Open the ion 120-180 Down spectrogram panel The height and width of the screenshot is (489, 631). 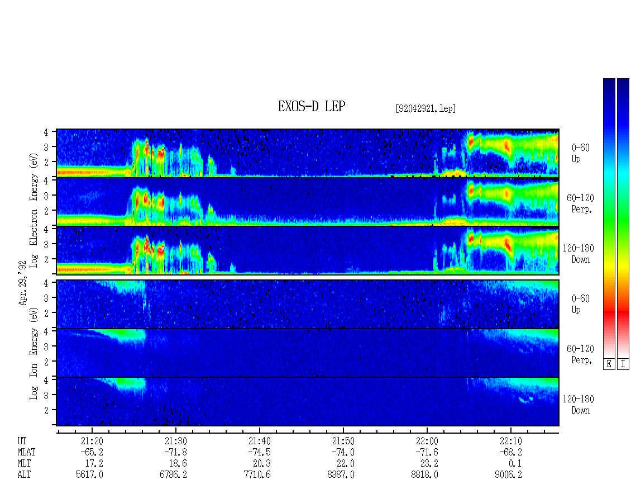[x=308, y=402]
